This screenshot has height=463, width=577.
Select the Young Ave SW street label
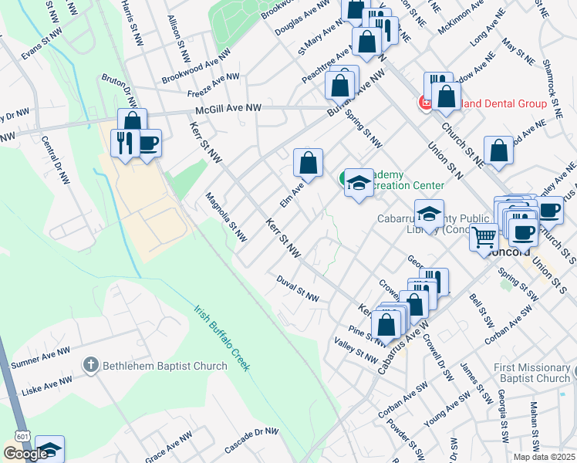point(447,409)
